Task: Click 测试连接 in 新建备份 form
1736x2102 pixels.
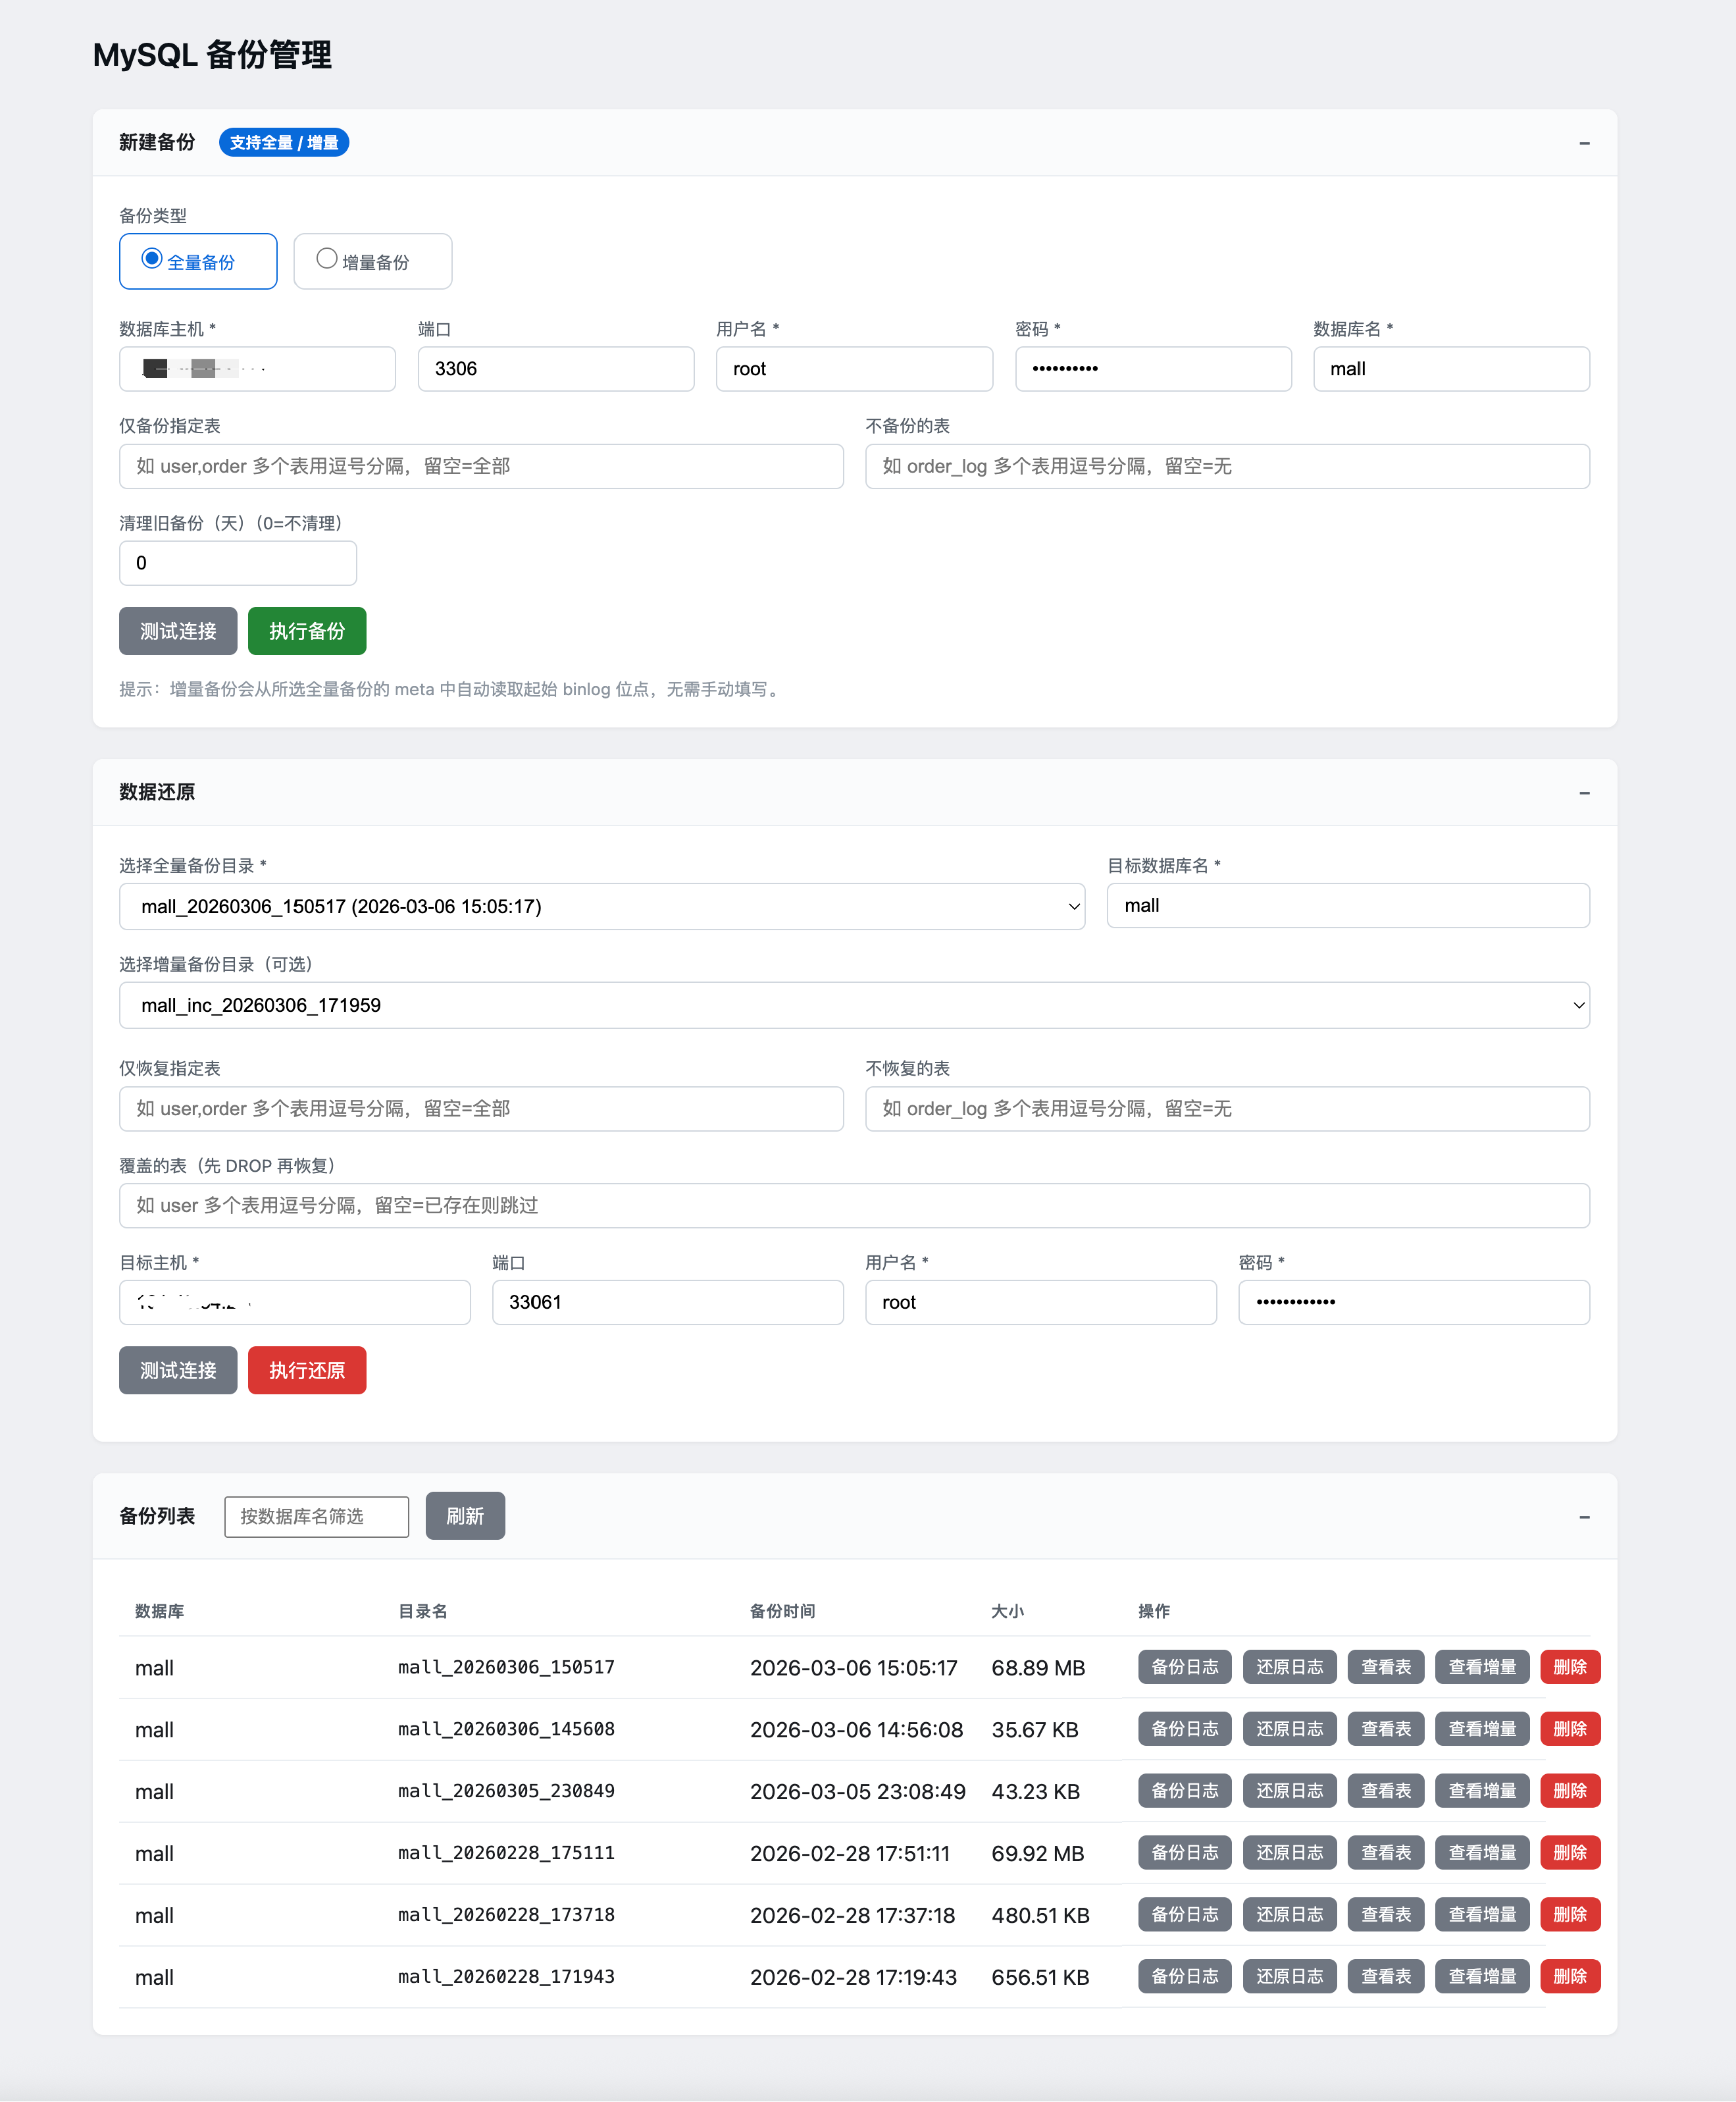Action: [178, 631]
